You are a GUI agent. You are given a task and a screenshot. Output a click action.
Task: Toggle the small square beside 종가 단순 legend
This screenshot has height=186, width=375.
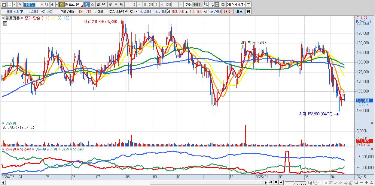click(x=22, y=18)
